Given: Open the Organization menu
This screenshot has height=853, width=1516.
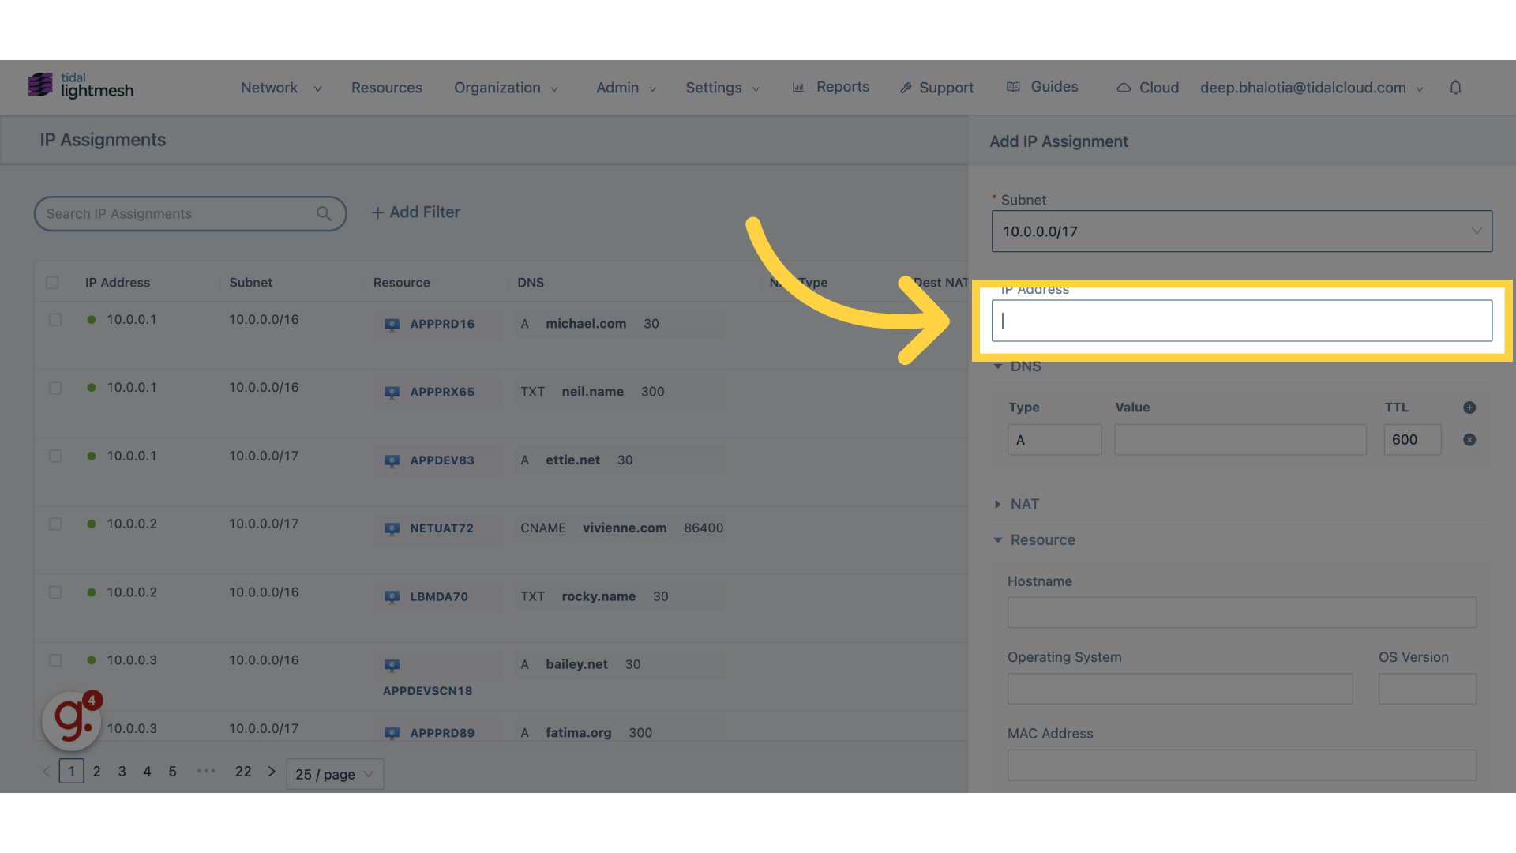Looking at the screenshot, I should 505,88.
